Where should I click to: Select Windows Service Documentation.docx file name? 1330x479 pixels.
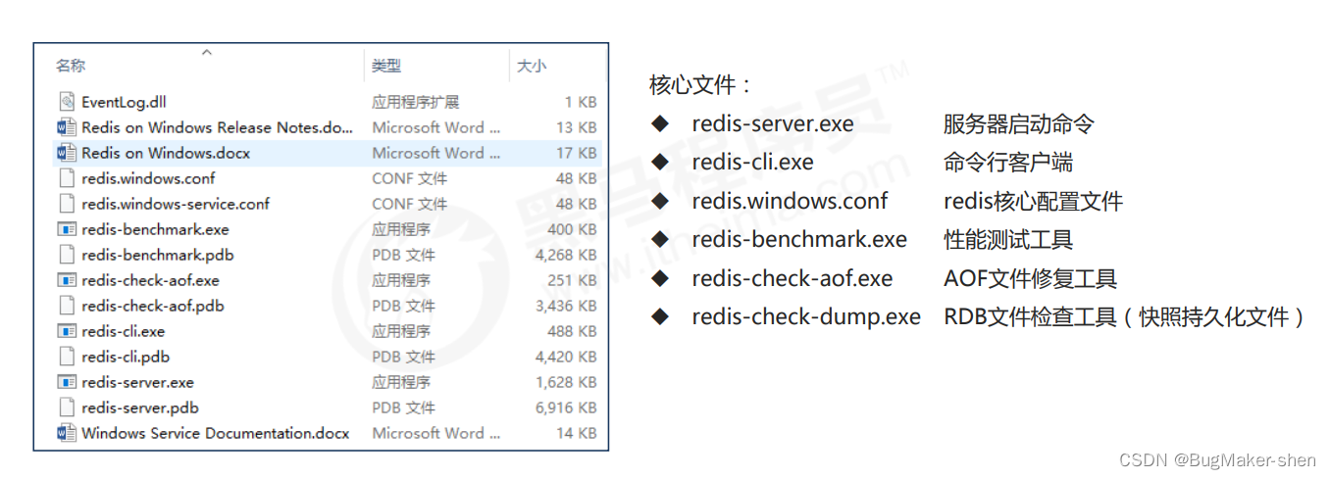pyautogui.click(x=216, y=433)
